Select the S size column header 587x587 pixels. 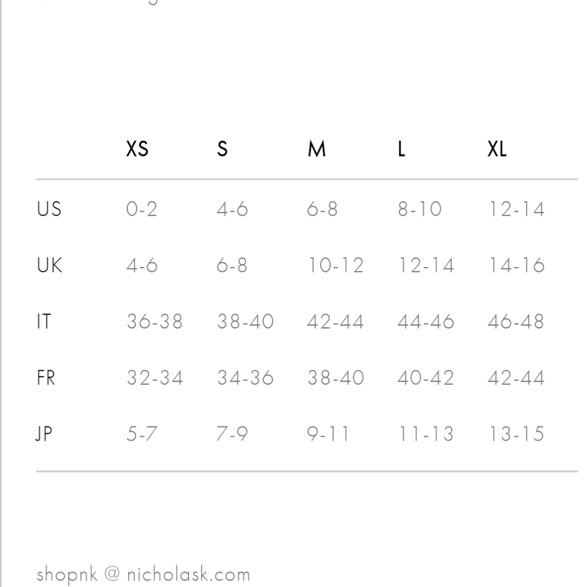222,150
